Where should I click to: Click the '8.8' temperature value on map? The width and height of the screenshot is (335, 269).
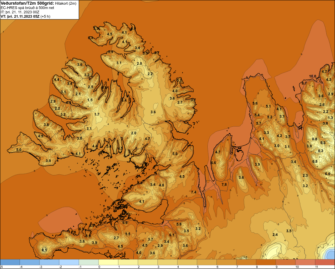click(x=140, y=183)
